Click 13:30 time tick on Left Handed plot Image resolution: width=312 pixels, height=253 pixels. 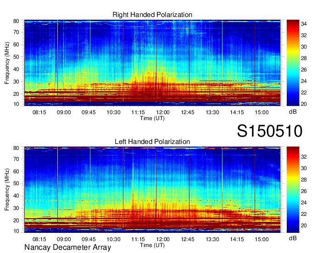pyautogui.click(x=212, y=239)
